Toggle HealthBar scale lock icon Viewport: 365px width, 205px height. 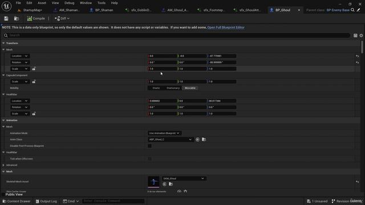pyautogui.click(x=34, y=114)
